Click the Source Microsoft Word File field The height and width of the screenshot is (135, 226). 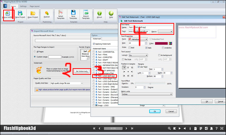pyautogui.click(x=63, y=41)
